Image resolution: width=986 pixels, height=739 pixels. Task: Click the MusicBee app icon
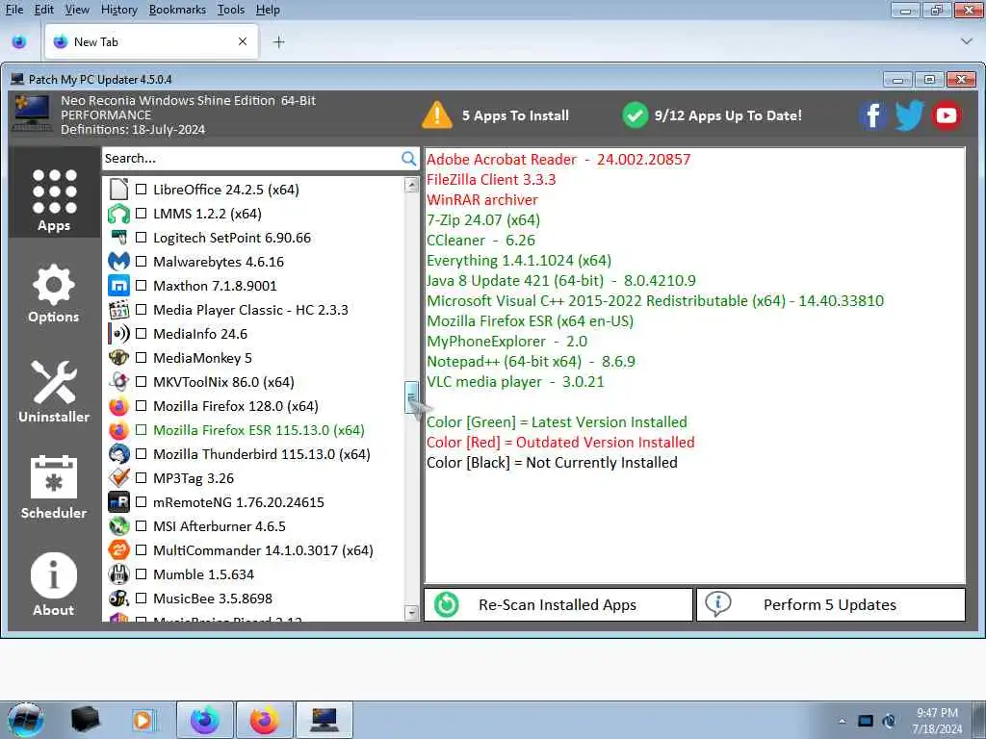pyautogui.click(x=118, y=599)
